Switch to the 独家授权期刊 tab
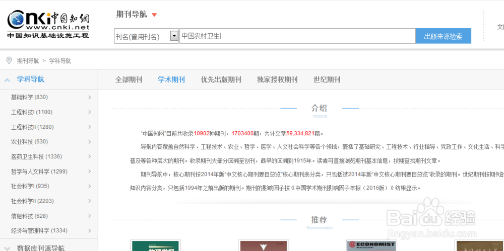Viewport: 504px width, 251px height. click(x=277, y=79)
